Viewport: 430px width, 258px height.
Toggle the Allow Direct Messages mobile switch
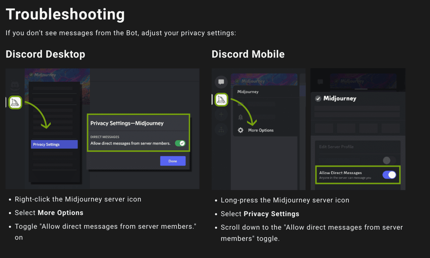point(389,175)
